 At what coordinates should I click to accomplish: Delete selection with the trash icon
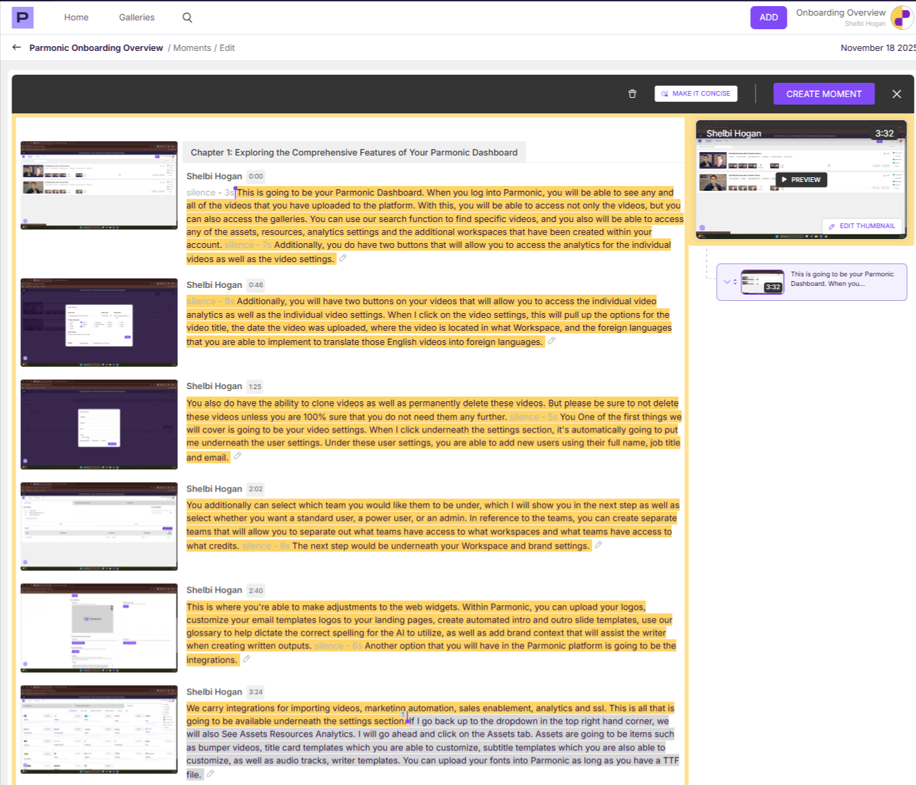coord(632,94)
